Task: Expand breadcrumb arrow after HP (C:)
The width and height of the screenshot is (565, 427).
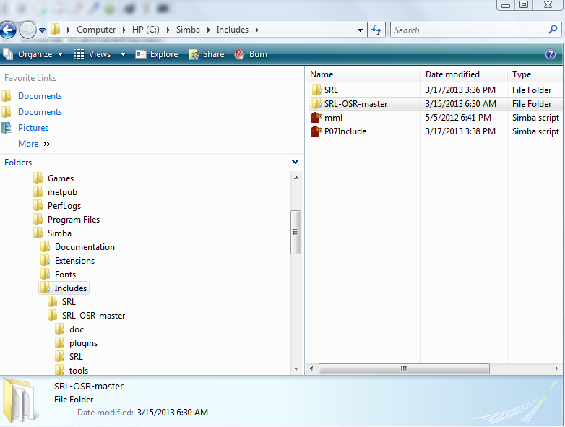Action: [168, 30]
